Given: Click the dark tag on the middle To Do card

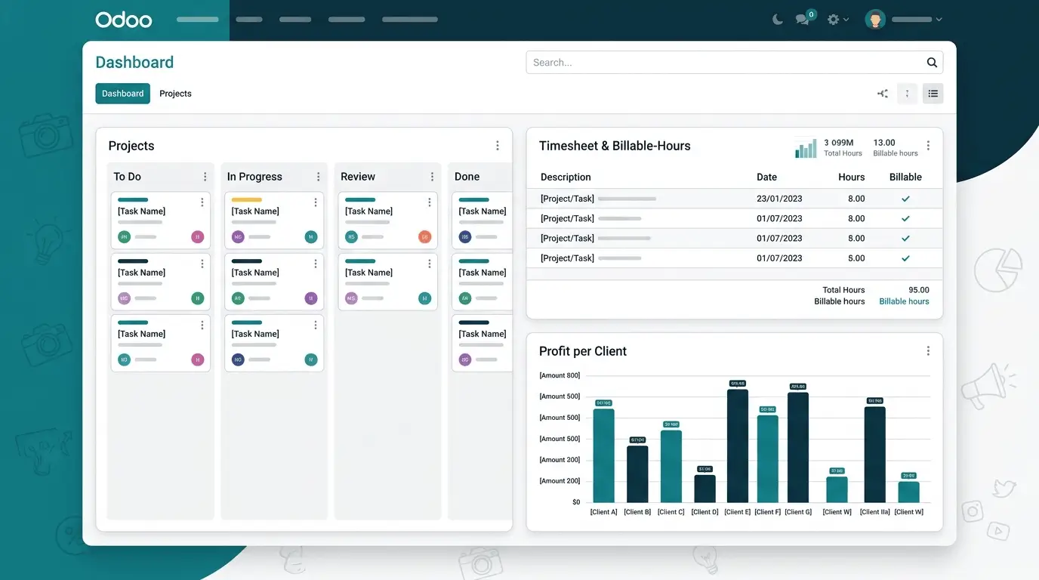Looking at the screenshot, I should click(133, 261).
